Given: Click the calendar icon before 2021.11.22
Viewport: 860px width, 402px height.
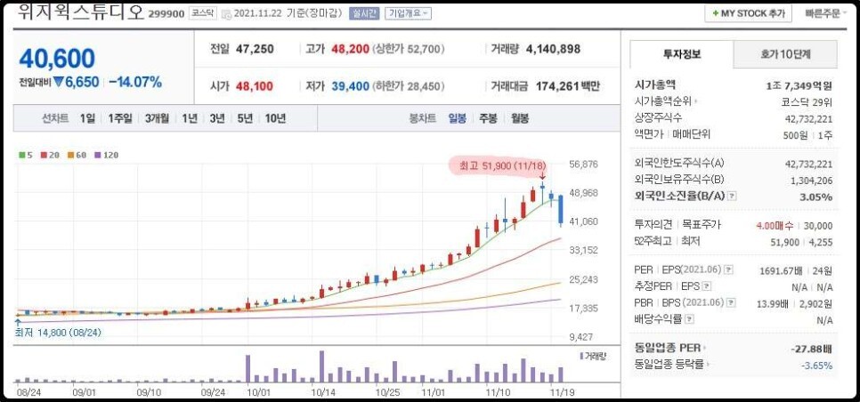Looking at the screenshot, I should click(226, 15).
